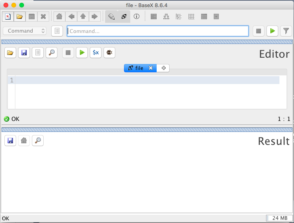Go home in the Result panel
This screenshot has width=294, height=223.
tap(24, 141)
